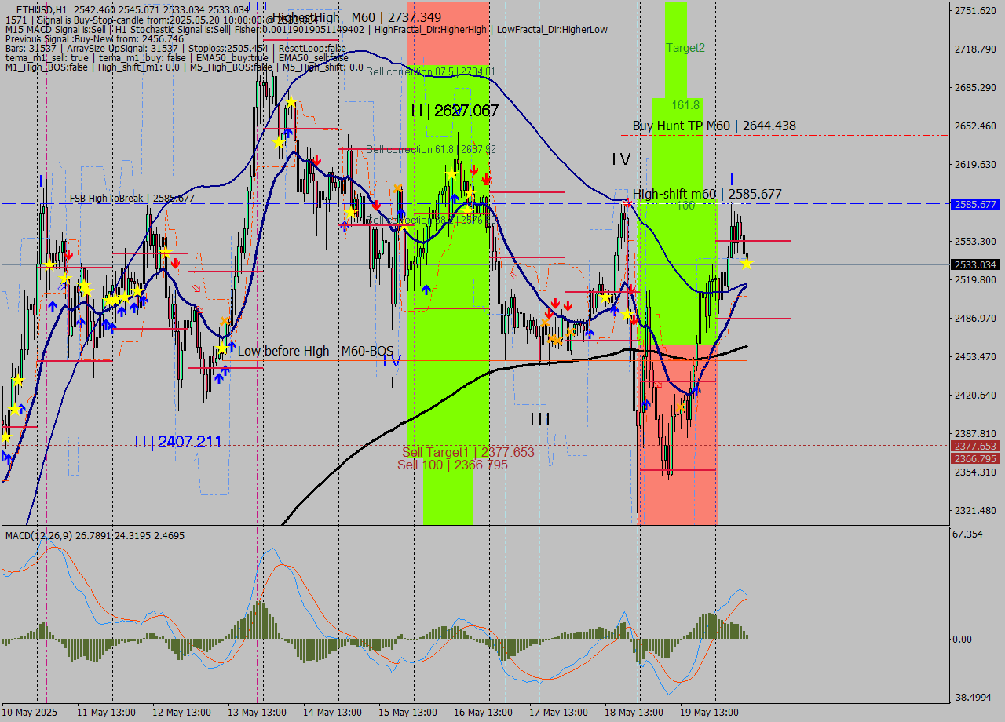The width and height of the screenshot is (1005, 722).
Task: Select the blue up arrow under the 15 May candles
Action: click(425, 289)
